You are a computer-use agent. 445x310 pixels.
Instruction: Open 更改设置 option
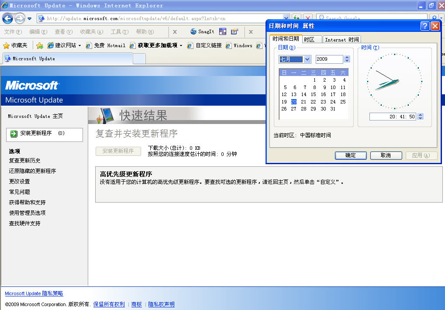(x=19, y=182)
